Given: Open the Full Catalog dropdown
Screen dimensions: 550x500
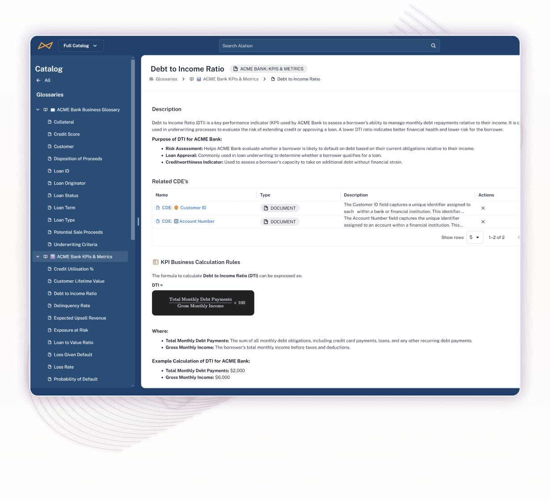Looking at the screenshot, I should [x=80, y=46].
